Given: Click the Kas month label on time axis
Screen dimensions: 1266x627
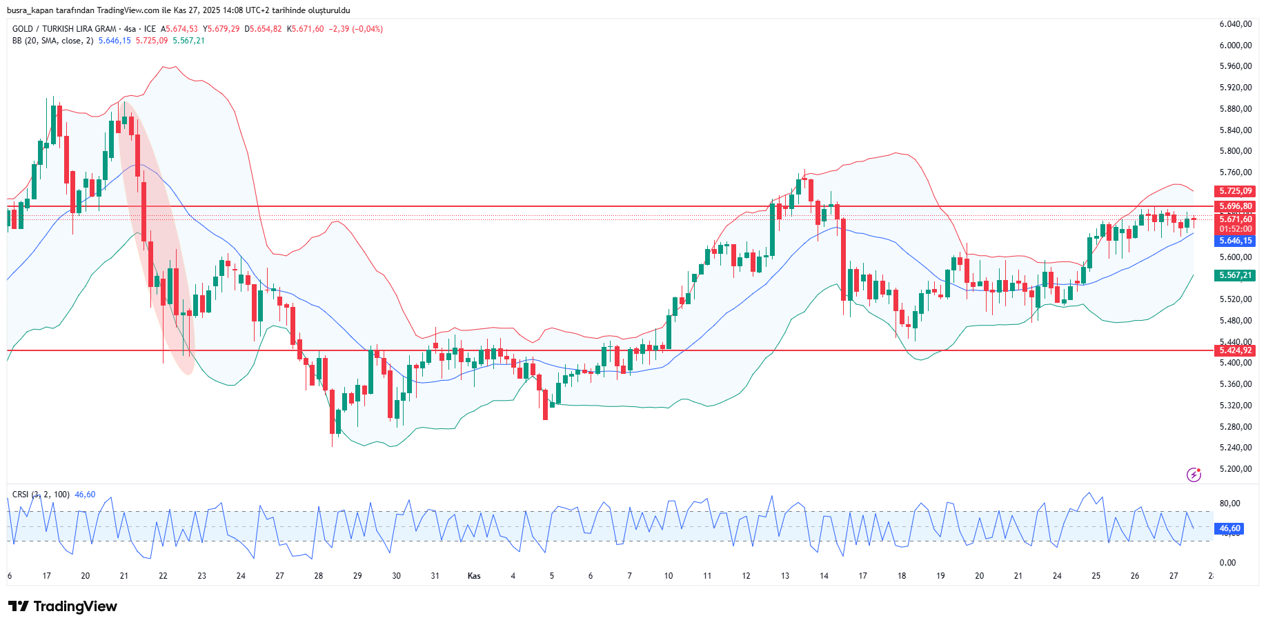Looking at the screenshot, I should (x=474, y=576).
